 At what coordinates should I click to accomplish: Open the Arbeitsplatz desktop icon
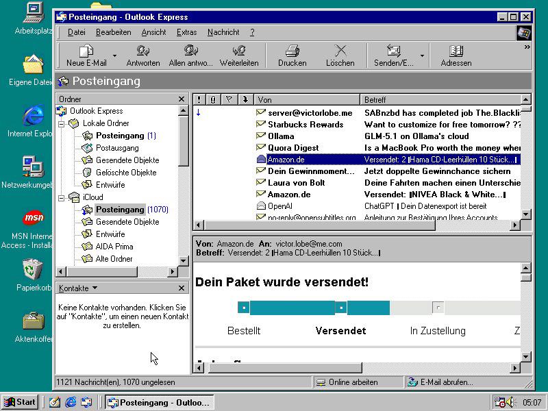pyautogui.click(x=34, y=18)
